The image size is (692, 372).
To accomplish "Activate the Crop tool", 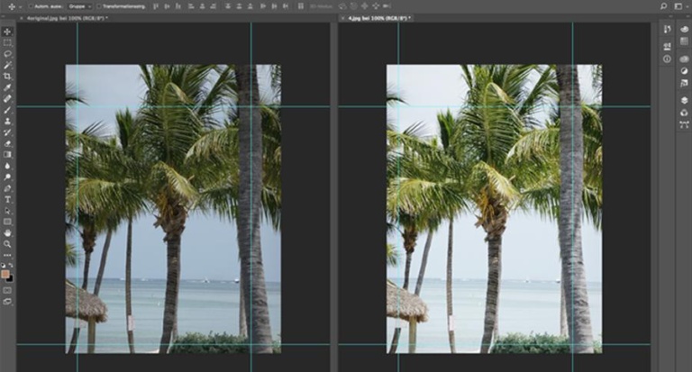I will pyautogui.click(x=7, y=76).
